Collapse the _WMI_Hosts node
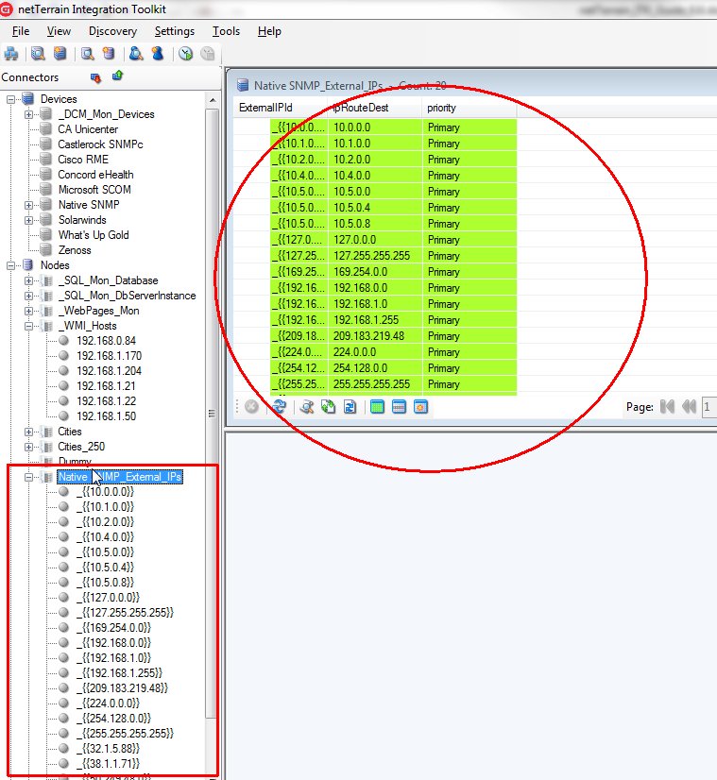The width and height of the screenshot is (717, 780). [x=29, y=326]
